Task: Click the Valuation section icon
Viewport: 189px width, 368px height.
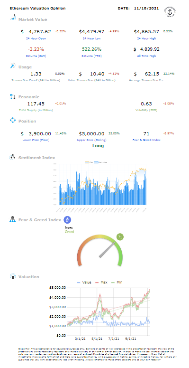Action: pyautogui.click(x=13, y=276)
